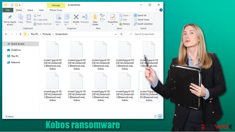Image resolution: width=235 pixels, height=132 pixels.
Task: Click Pictures in address bar
Action: 47,34
